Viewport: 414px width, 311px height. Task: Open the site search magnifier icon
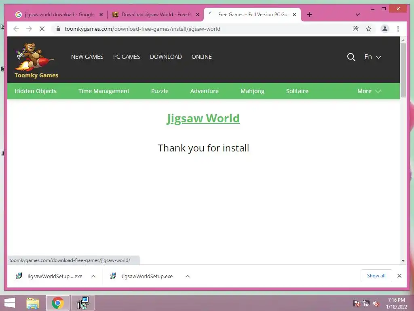coord(351,57)
